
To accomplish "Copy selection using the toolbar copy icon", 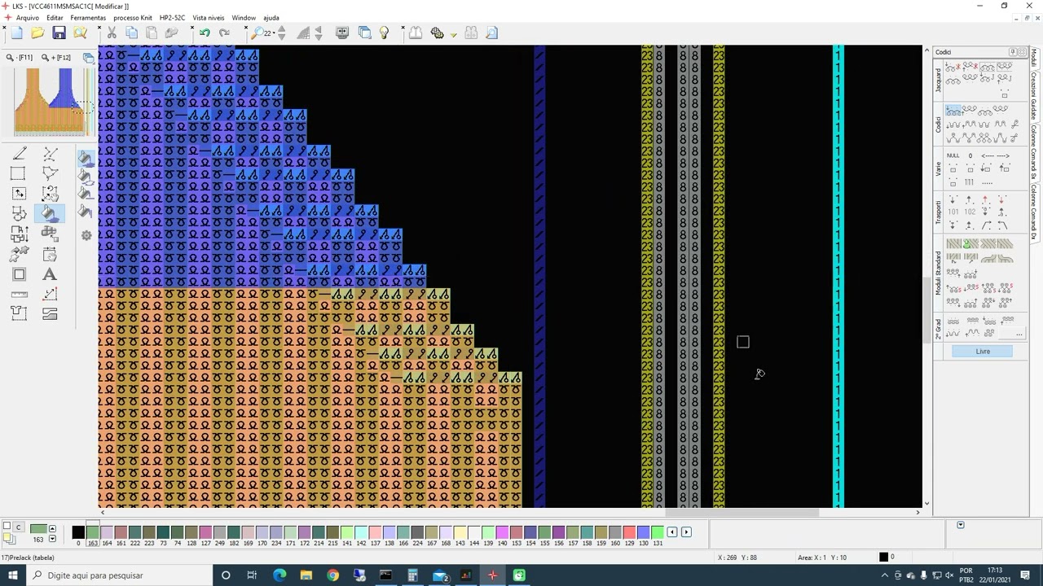I will pyautogui.click(x=131, y=33).
